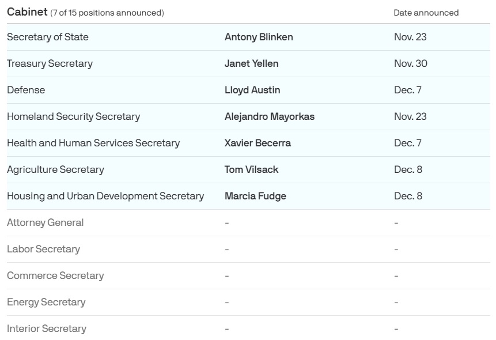
Task: Click the Treasury Secretary position label
Action: [x=50, y=63]
